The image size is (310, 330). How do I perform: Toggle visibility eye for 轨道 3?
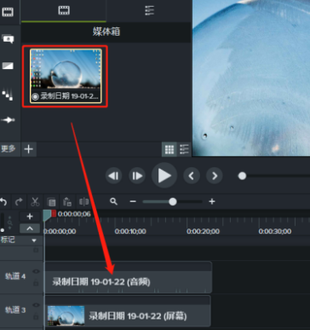tap(36, 305)
